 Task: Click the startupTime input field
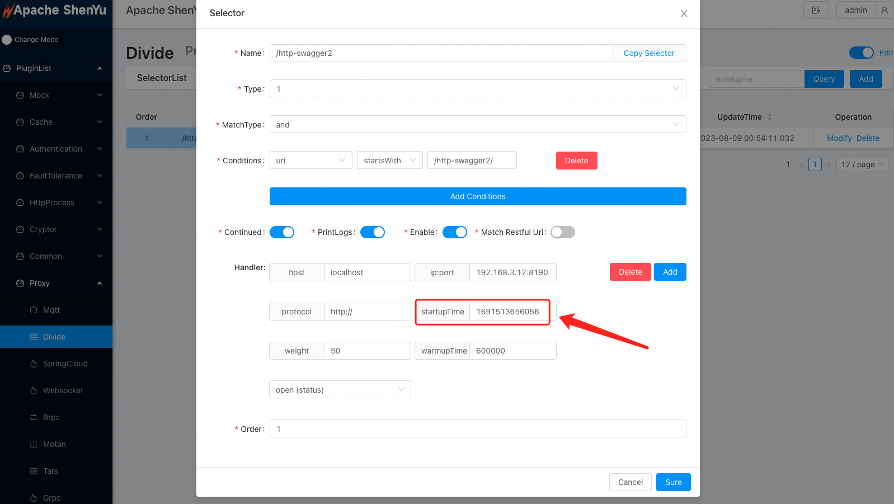[509, 312]
